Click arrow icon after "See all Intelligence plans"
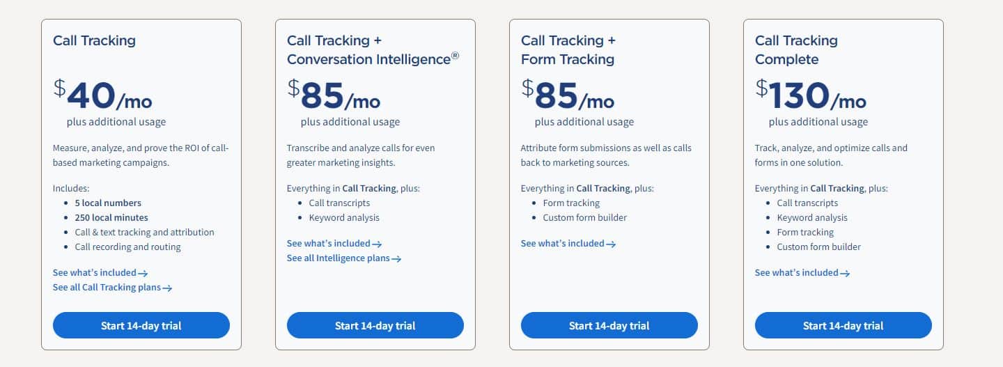This screenshot has height=367, width=1003. pyautogui.click(x=396, y=259)
